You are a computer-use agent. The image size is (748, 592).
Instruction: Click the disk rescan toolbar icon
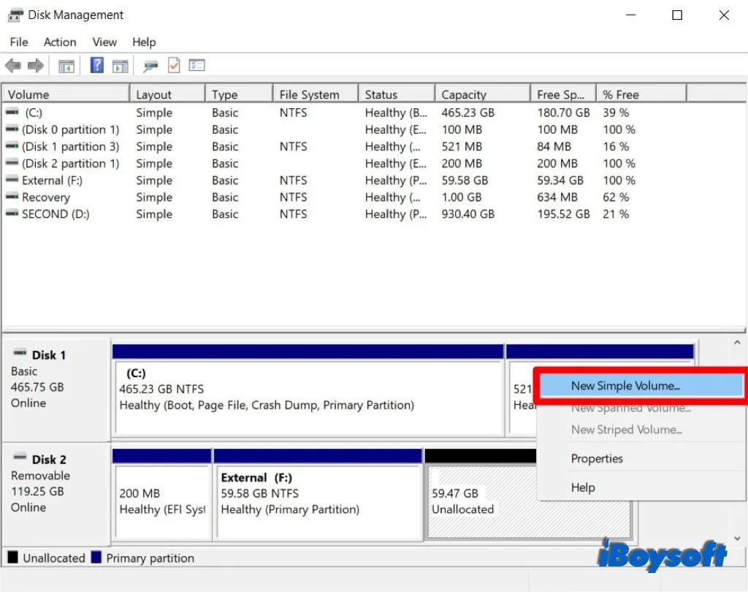click(150, 65)
